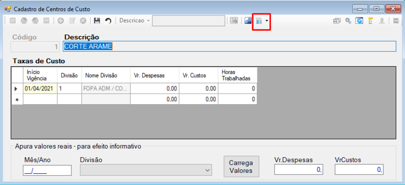
Task: Select the Vr. Custos column header
Action: [x=198, y=75]
